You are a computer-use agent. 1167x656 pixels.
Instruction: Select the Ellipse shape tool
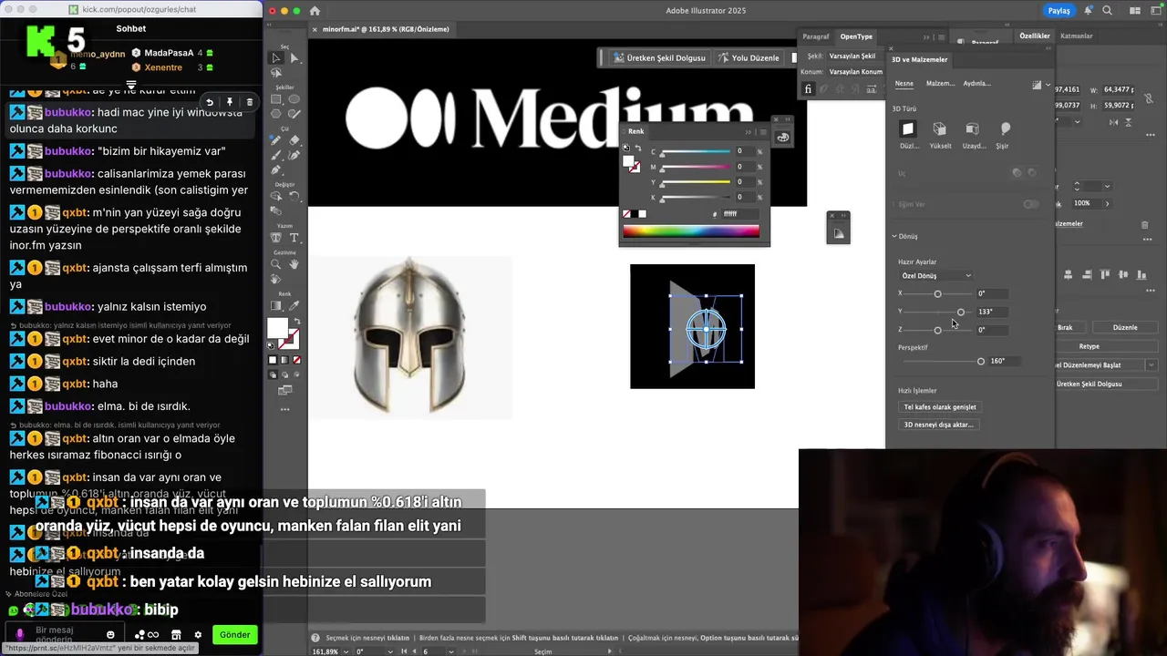point(294,99)
